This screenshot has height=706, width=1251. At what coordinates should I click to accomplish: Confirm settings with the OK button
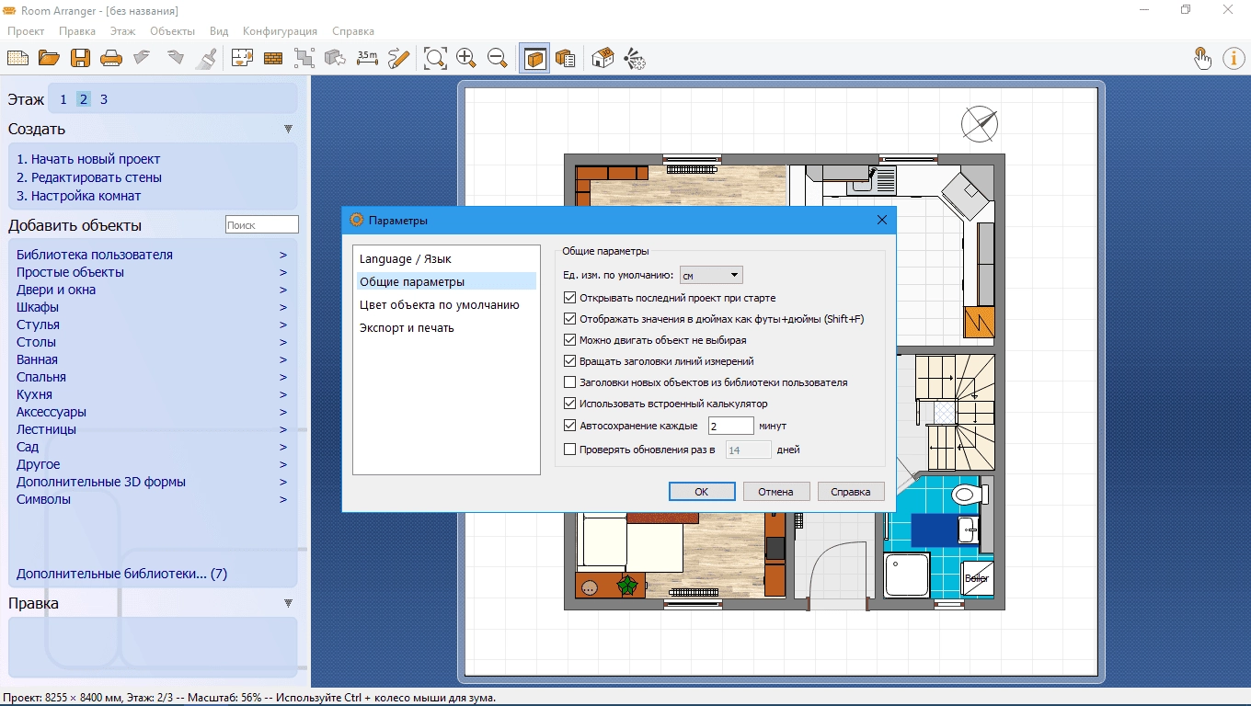click(x=701, y=492)
